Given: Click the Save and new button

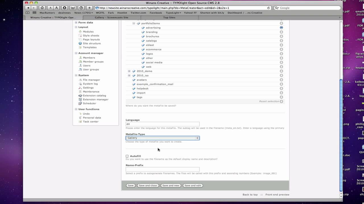Looking at the screenshot, I should coord(171,186).
